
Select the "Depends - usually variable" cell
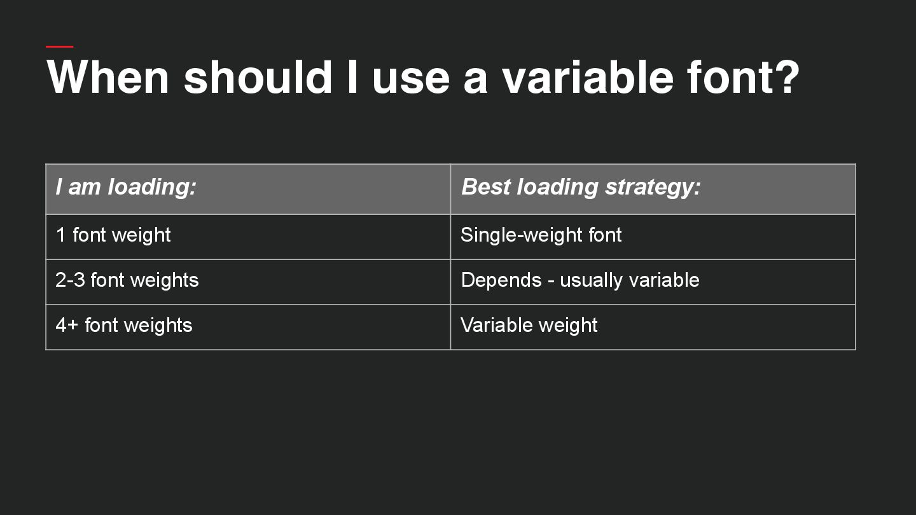(x=653, y=281)
